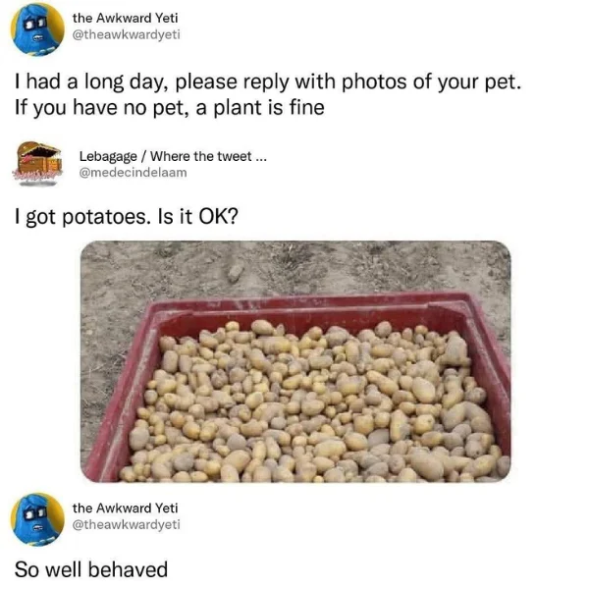589x589 pixels.
Task: Open 'the Awkward Yeti' display name on the original tweet
Action: [x=125, y=18]
